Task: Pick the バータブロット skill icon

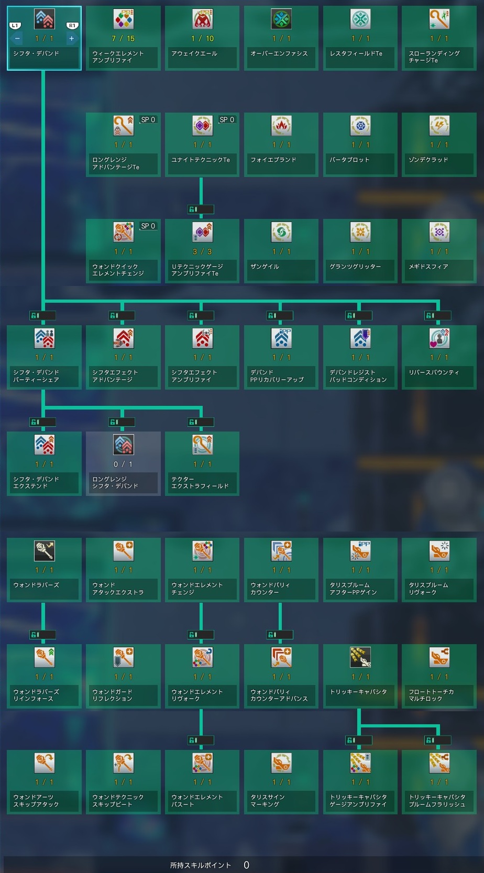Action: 360,126
